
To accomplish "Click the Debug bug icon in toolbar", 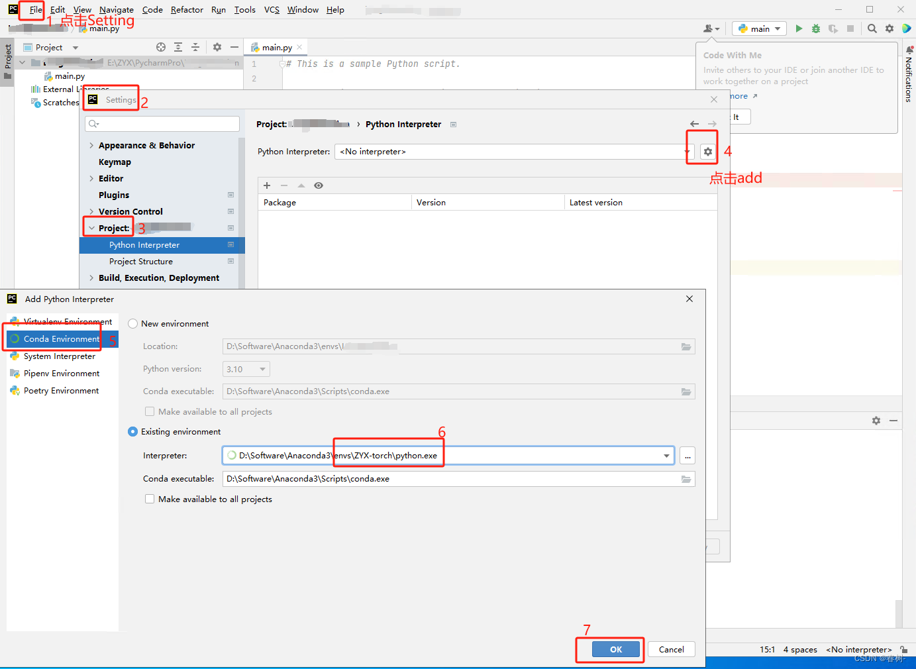I will point(816,28).
